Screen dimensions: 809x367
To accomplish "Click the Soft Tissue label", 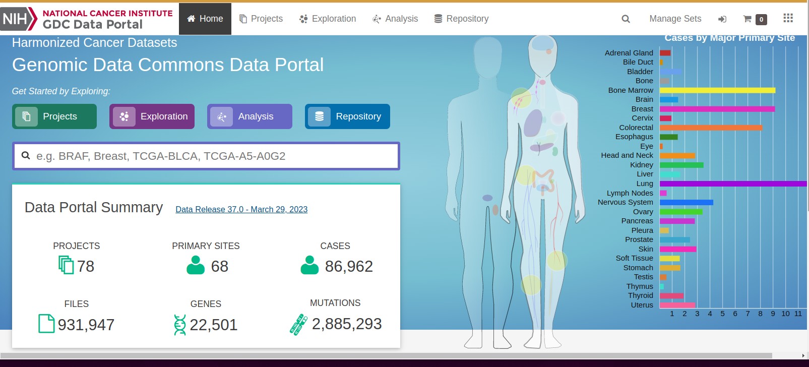I will pos(634,258).
